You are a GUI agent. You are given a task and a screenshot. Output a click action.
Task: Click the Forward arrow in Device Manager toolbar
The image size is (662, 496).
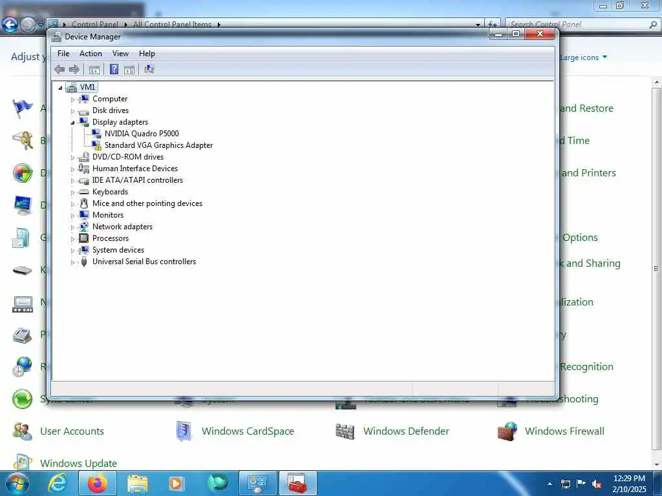coord(74,69)
